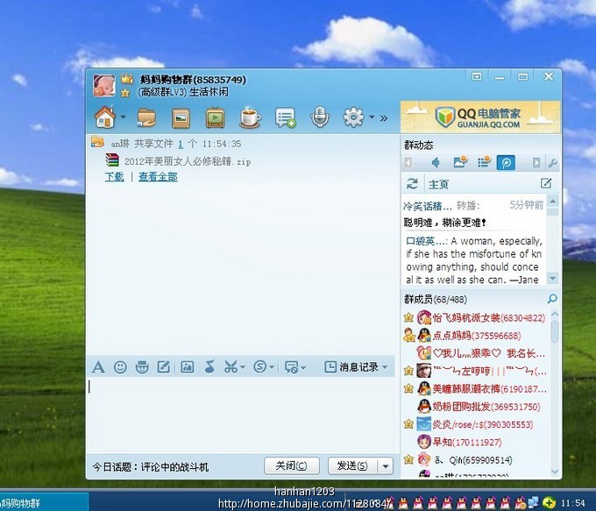Select member 点点妈妈(375596688)
This screenshot has height=511, width=596.
tap(474, 336)
